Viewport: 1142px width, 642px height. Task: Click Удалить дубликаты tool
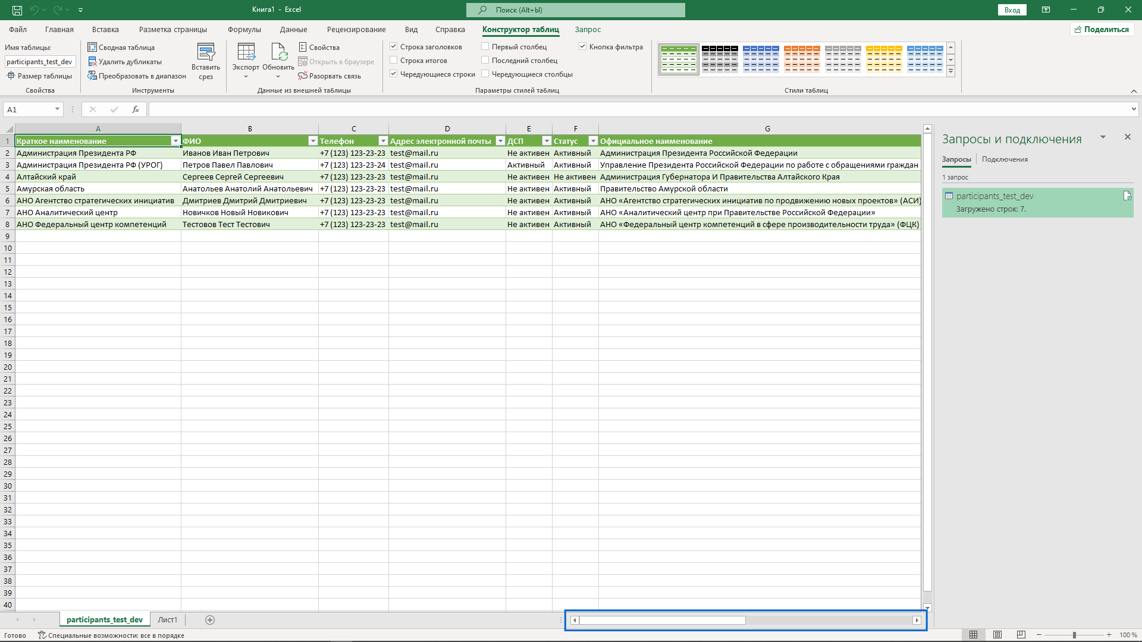(124, 61)
